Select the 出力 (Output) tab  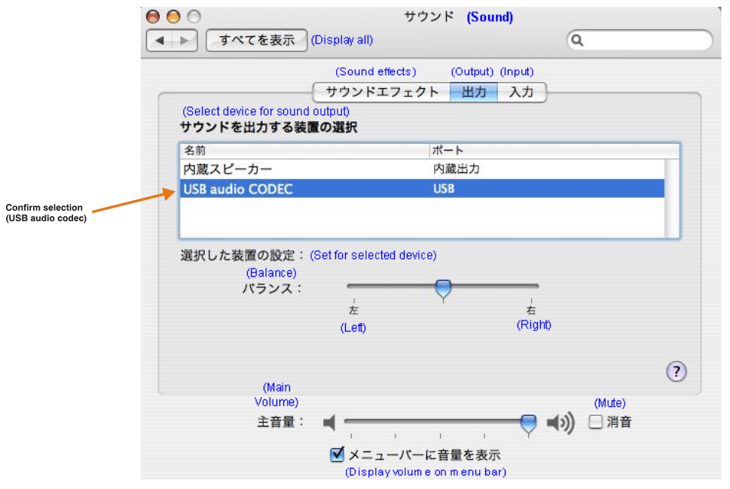pyautogui.click(x=475, y=92)
